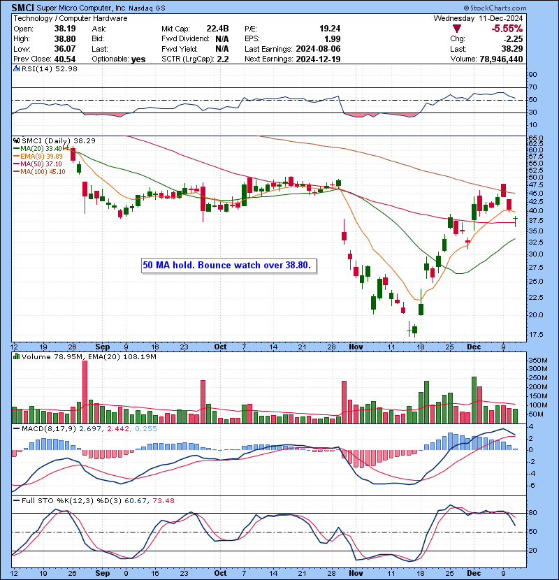Viewport: 559px width, 580px height.
Task: Click the header Volume value 78,946,440
Action: (501, 59)
